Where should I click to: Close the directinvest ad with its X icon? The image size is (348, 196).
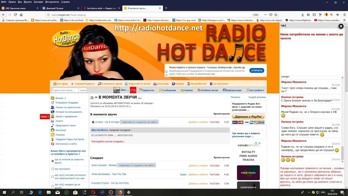[x=166, y=75]
